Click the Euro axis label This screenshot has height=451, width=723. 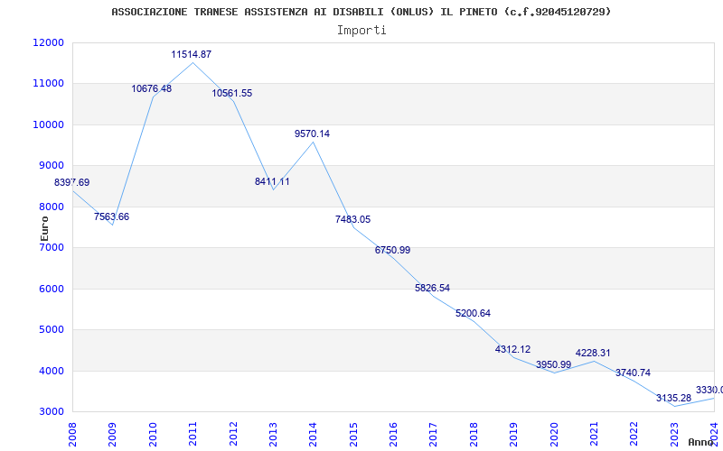click(x=44, y=229)
